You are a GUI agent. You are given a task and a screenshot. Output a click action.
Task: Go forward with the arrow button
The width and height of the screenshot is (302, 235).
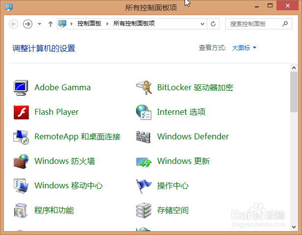pos(27,24)
